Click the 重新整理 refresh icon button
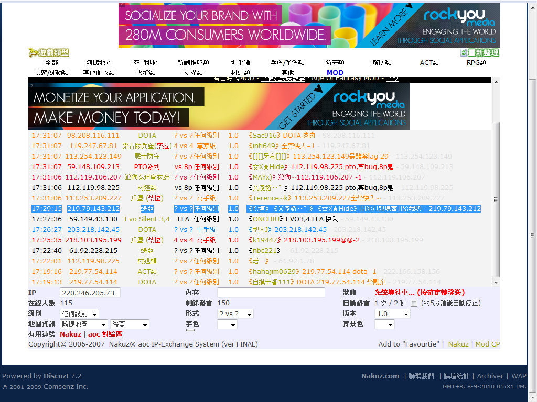This screenshot has width=537, height=402. 479,53
